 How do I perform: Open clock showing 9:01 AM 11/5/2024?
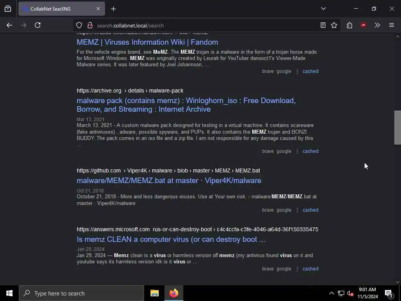[367, 293]
